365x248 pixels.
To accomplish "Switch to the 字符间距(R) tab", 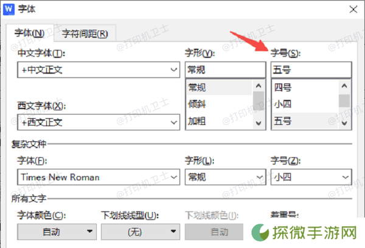I will [85, 34].
